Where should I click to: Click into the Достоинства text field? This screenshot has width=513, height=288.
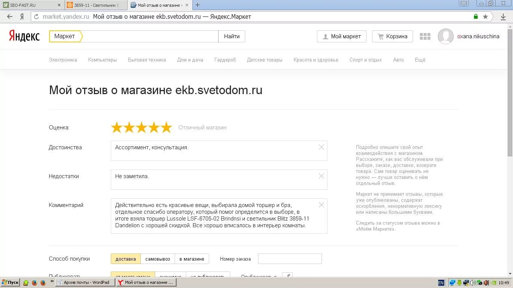(219, 151)
